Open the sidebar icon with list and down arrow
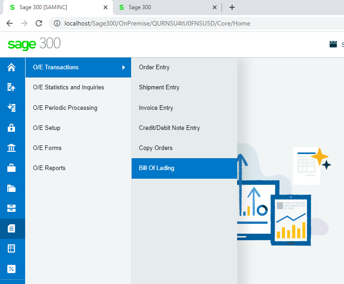Viewport: 344px width, 284px height. (x=11, y=108)
